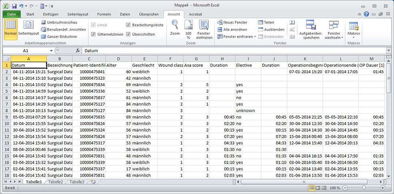
Task: Select cell with header Geschlecht
Action: coord(144,65)
